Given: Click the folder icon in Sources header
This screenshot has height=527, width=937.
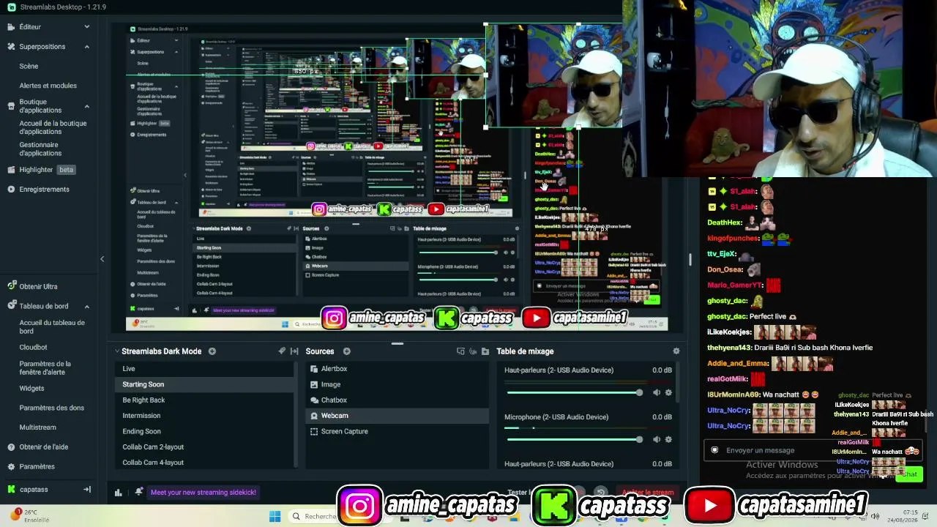Looking at the screenshot, I should tap(485, 351).
